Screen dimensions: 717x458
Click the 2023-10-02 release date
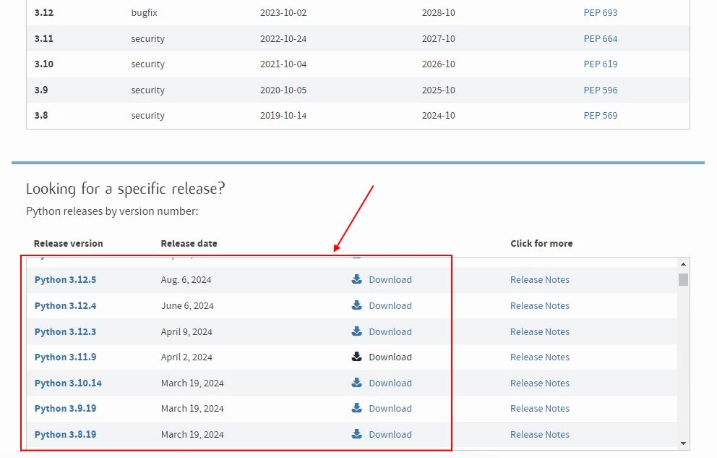point(283,13)
